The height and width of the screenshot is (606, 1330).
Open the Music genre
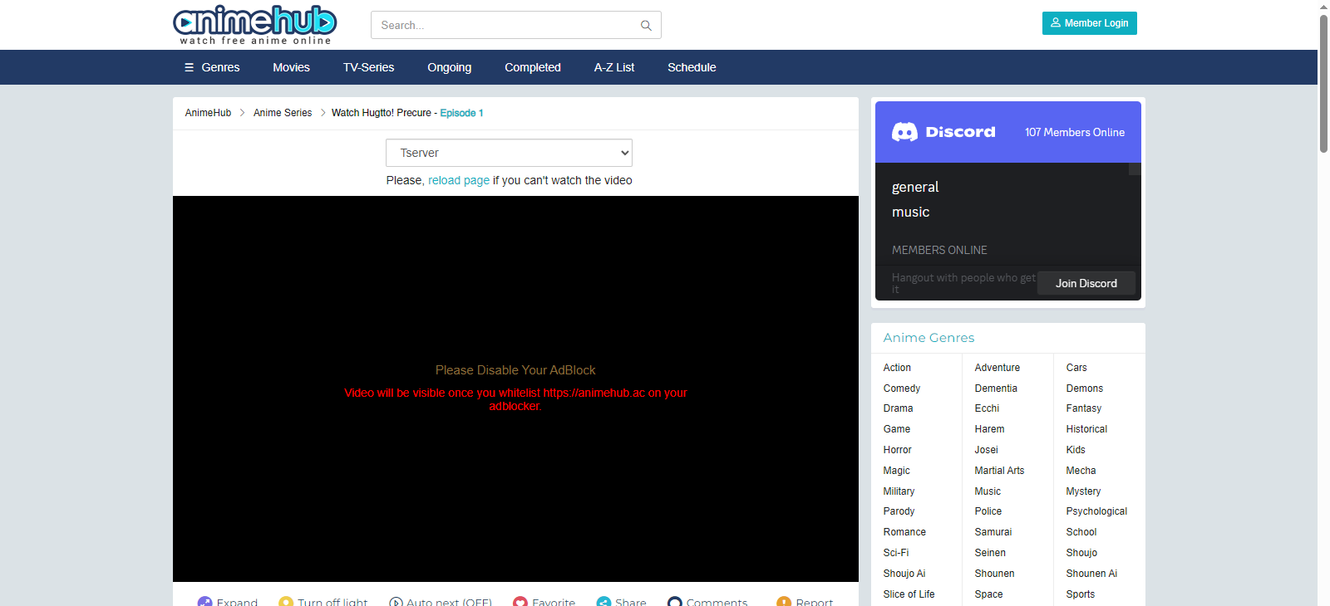click(x=988, y=491)
